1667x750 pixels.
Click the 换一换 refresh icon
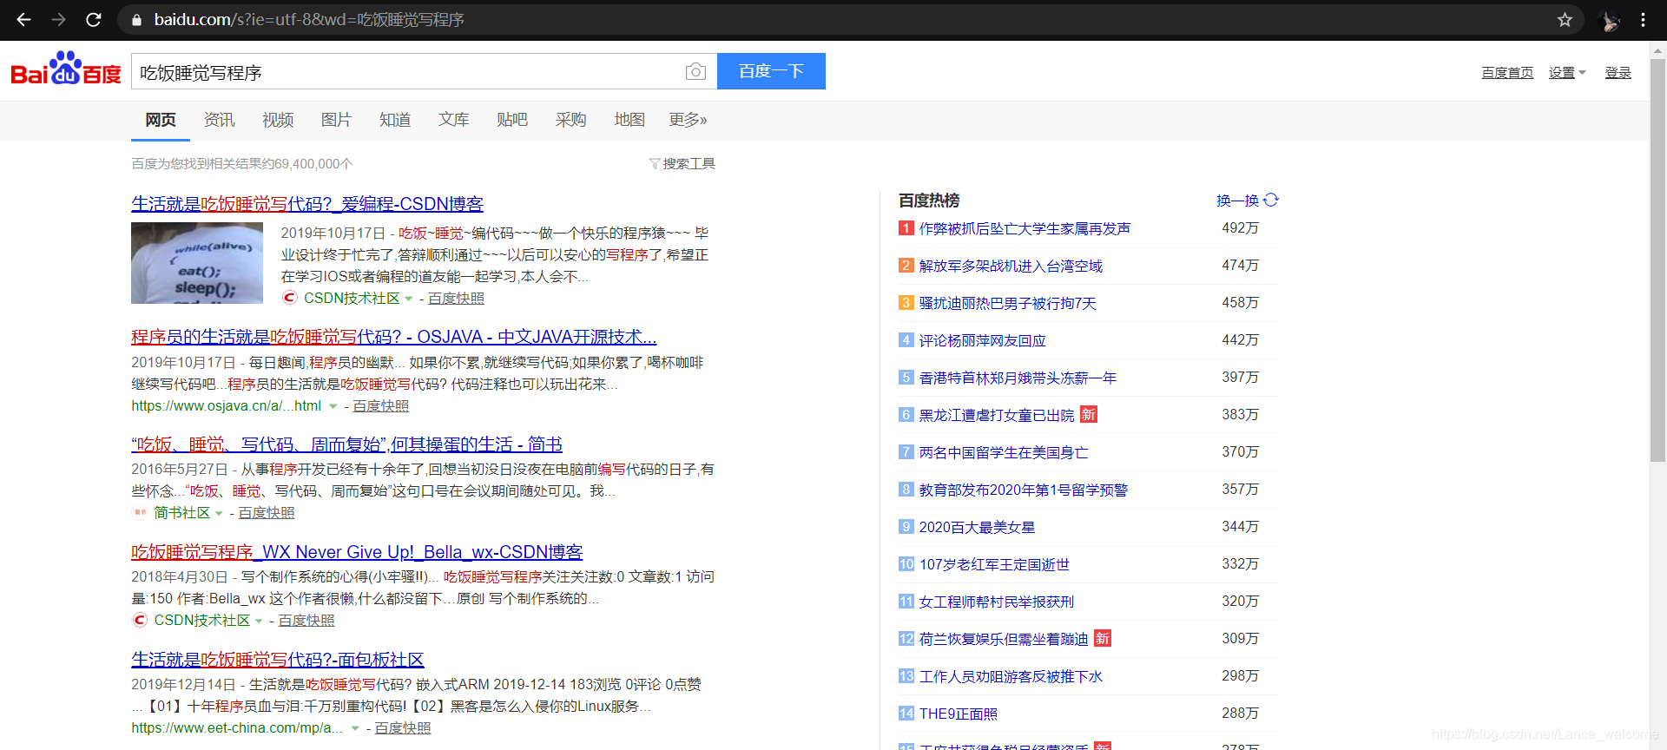[x=1271, y=200]
